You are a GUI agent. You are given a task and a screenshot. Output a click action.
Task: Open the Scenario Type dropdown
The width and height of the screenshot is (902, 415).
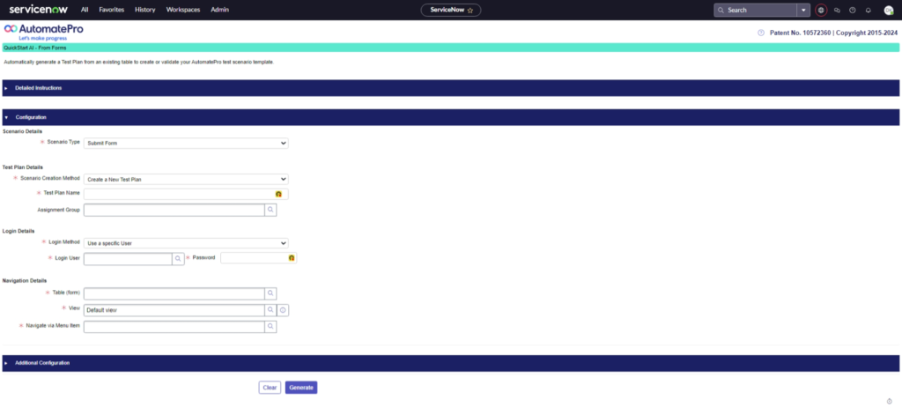pos(186,143)
